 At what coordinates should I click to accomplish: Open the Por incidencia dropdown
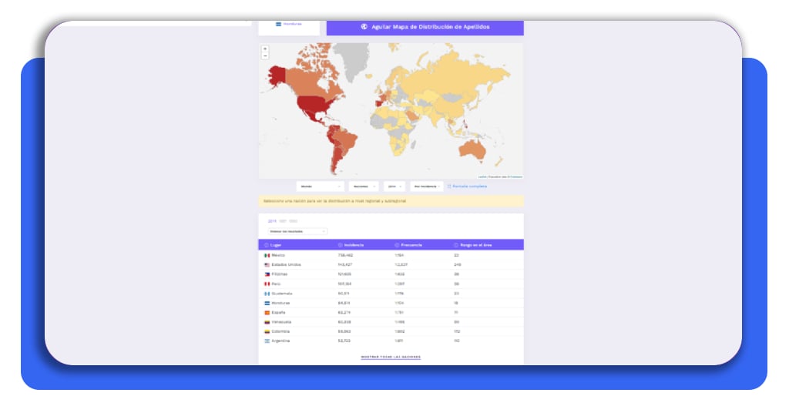427,186
